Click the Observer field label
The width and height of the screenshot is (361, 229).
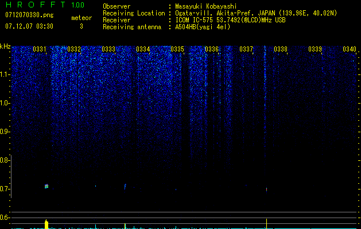click(x=117, y=6)
